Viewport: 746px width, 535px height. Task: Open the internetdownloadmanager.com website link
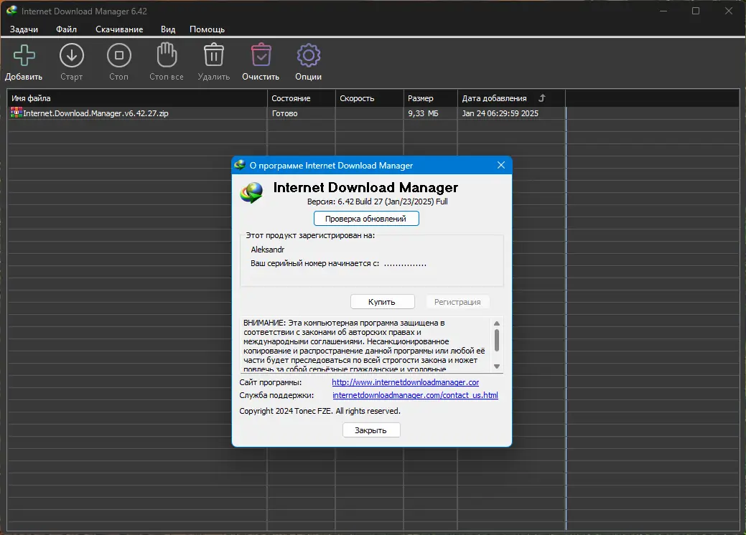coord(406,382)
